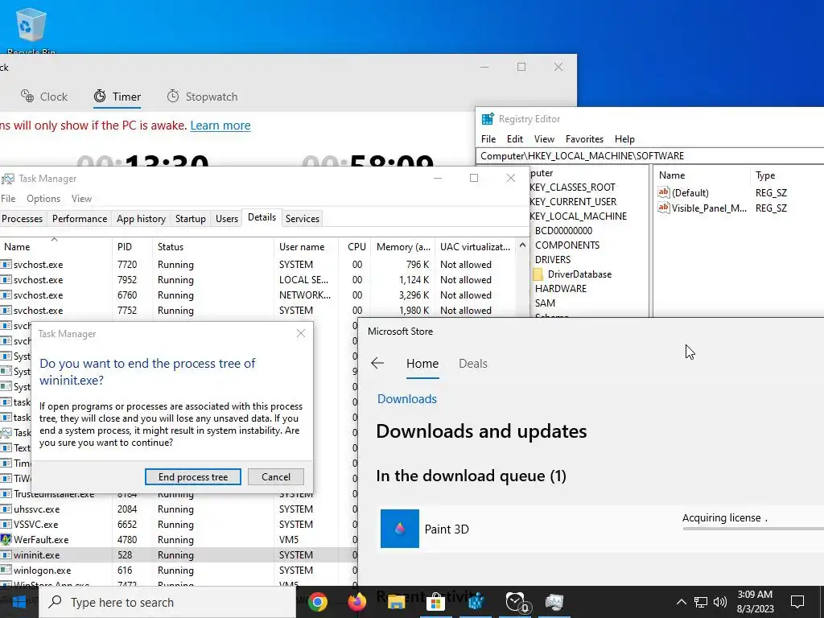Click the Paint 3D app tile icon
824x618 pixels.
(x=400, y=529)
